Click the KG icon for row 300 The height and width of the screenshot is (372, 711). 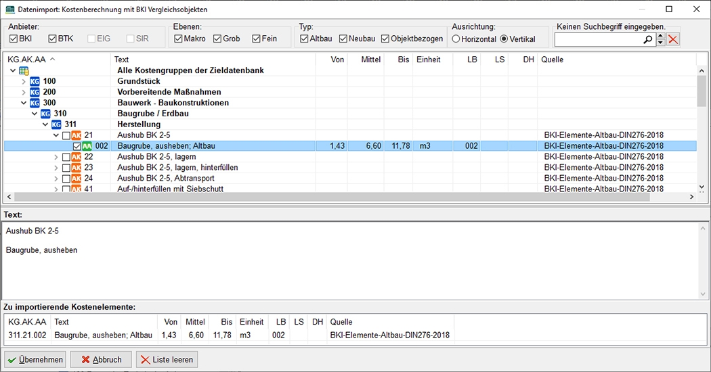pos(35,103)
